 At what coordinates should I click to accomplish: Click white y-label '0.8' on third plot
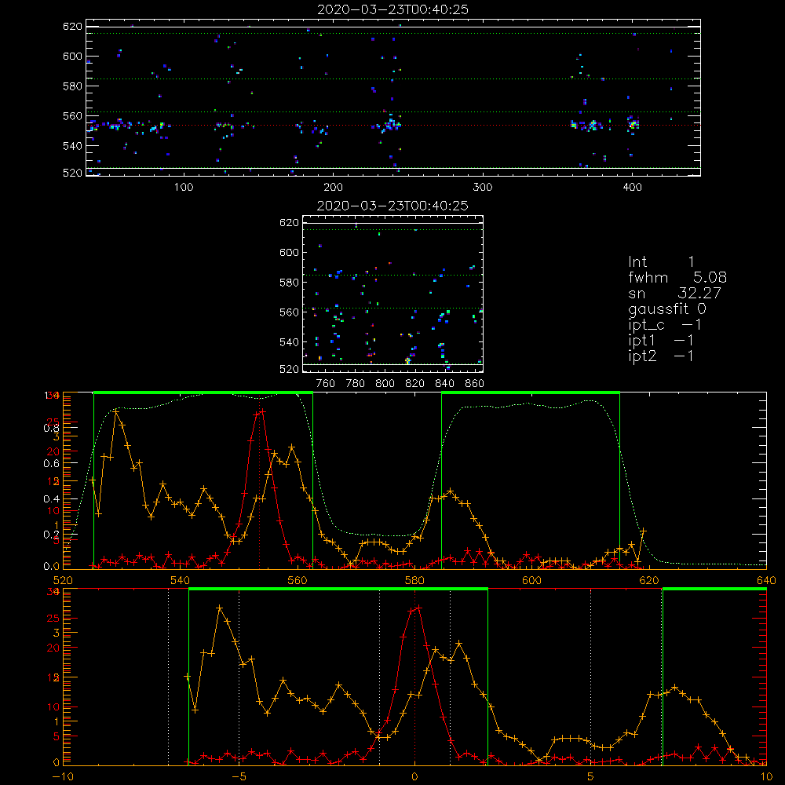tap(51, 428)
